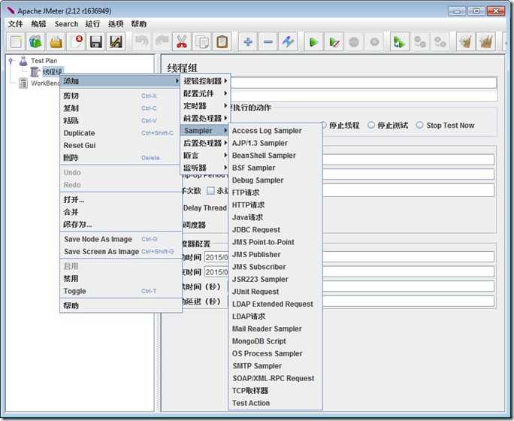Open the 文件 menu
Viewport: 514px width, 421px height.
(x=16, y=24)
